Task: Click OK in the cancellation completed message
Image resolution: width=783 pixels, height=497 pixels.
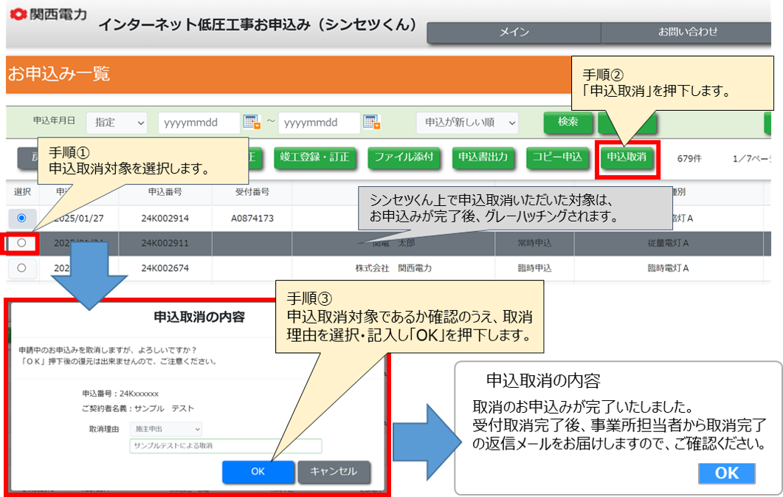Action: coord(727,473)
